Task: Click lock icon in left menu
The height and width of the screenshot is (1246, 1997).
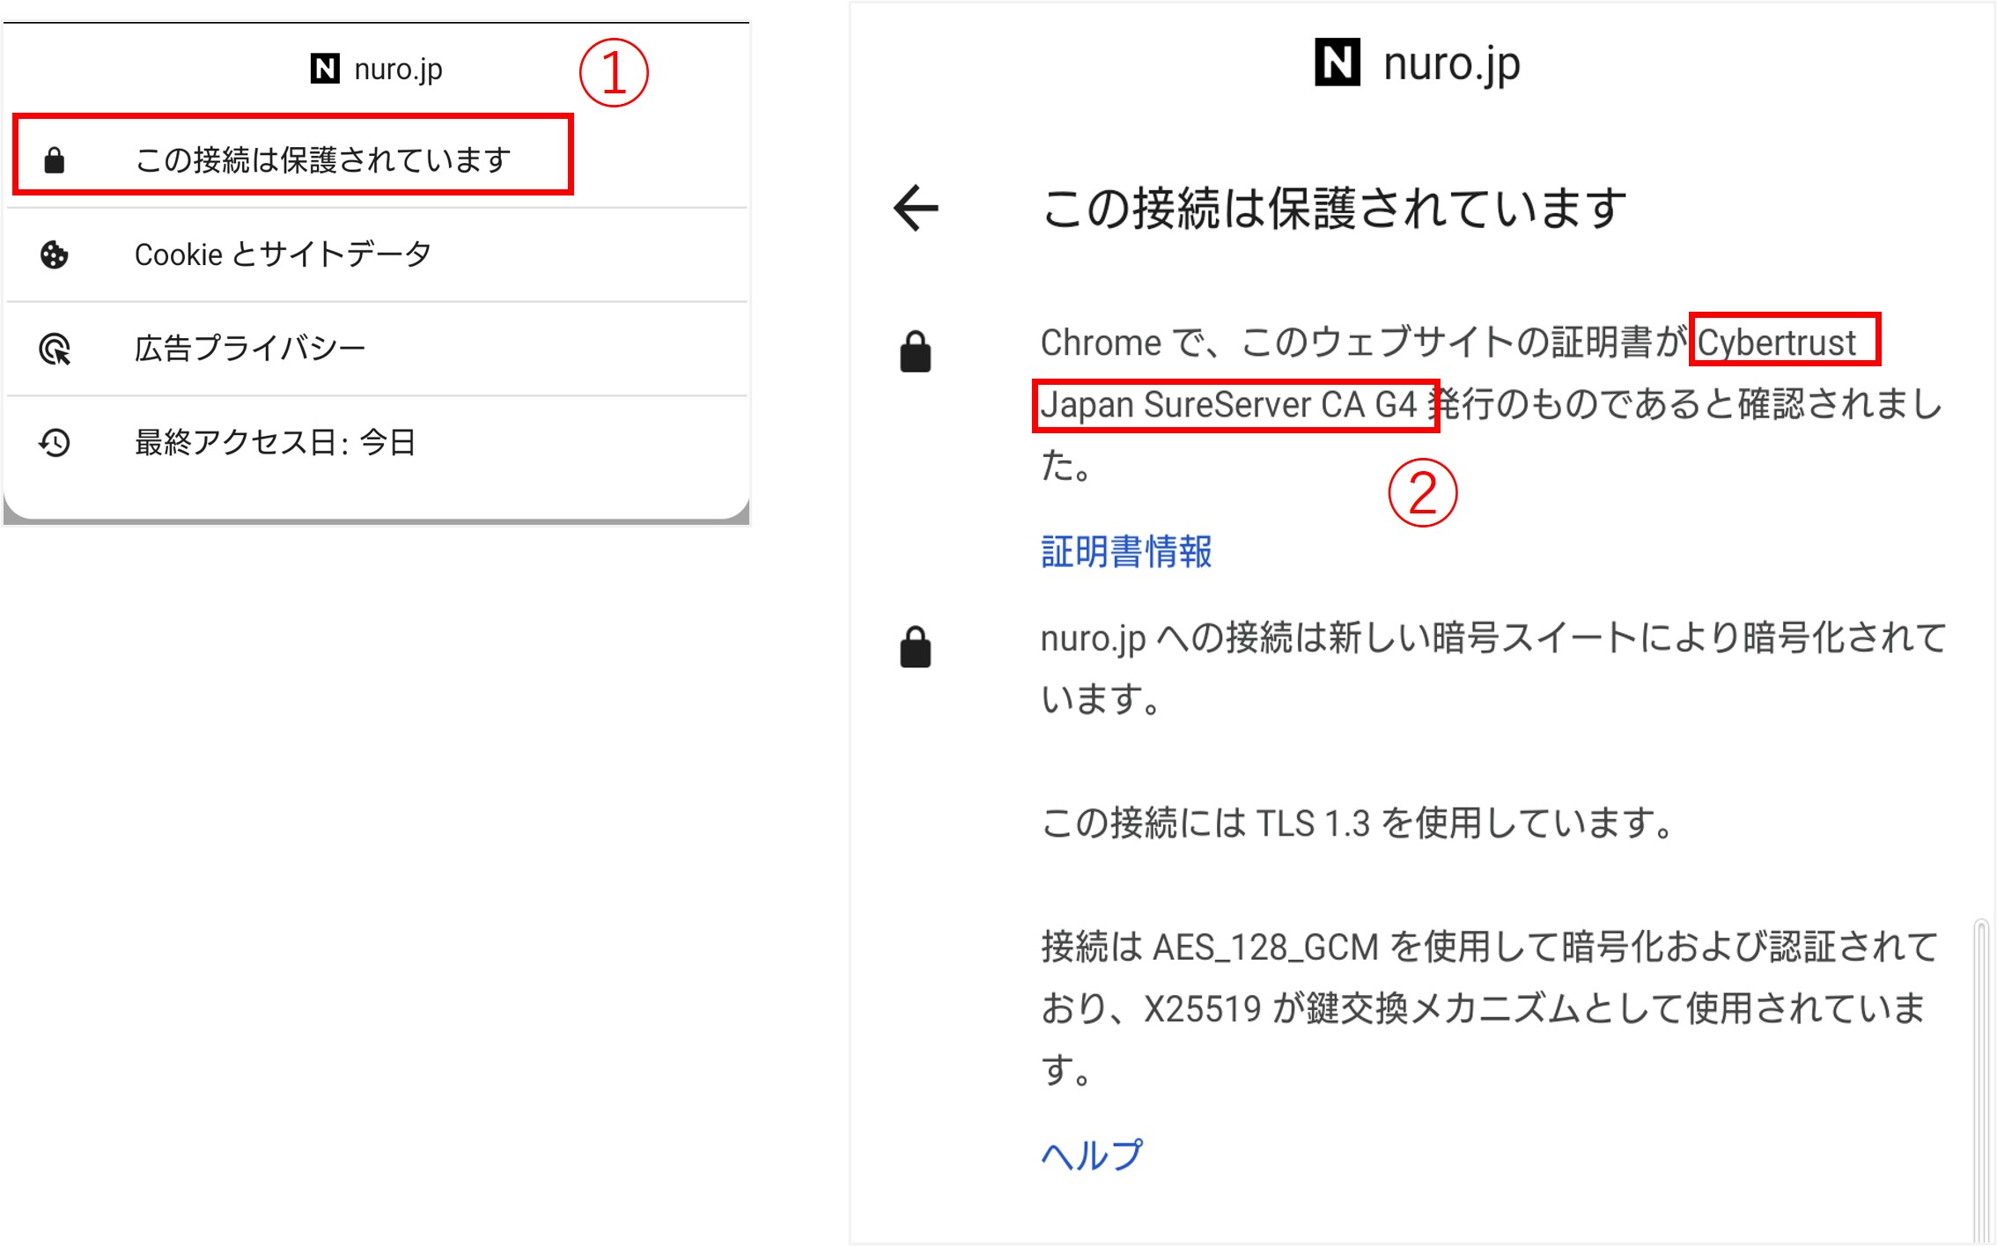Action: (x=55, y=160)
